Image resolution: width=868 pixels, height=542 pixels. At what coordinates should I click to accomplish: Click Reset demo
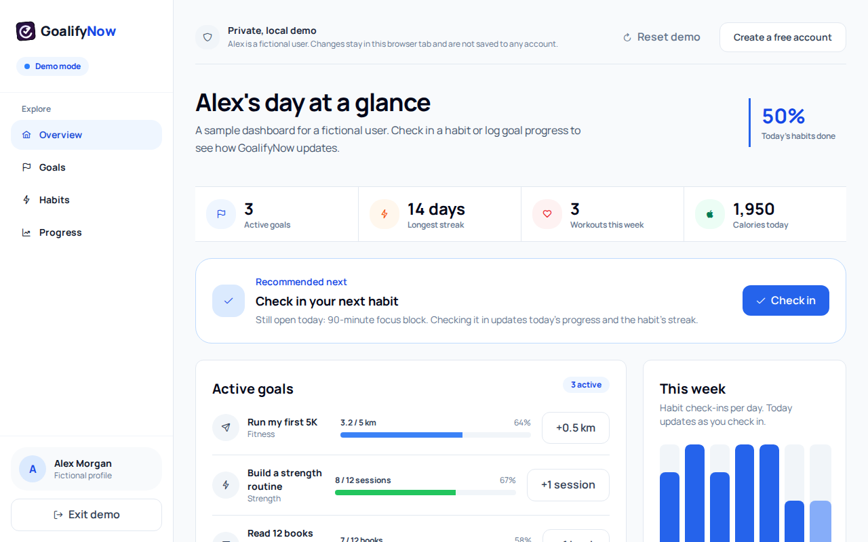(x=661, y=37)
